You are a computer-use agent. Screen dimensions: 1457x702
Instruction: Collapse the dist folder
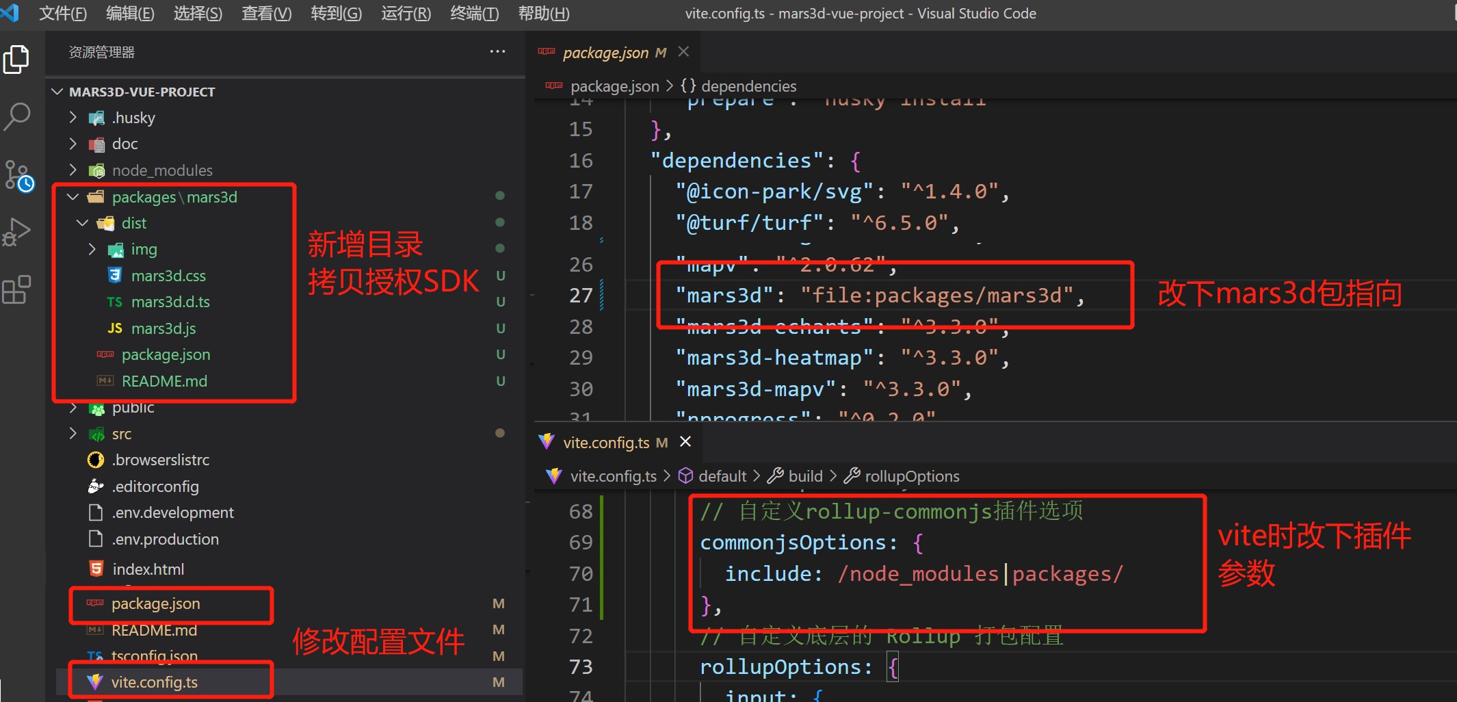(x=83, y=223)
